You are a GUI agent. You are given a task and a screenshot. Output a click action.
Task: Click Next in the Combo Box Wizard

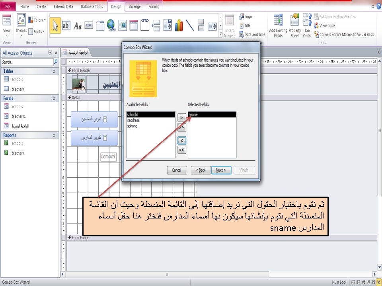(221, 170)
